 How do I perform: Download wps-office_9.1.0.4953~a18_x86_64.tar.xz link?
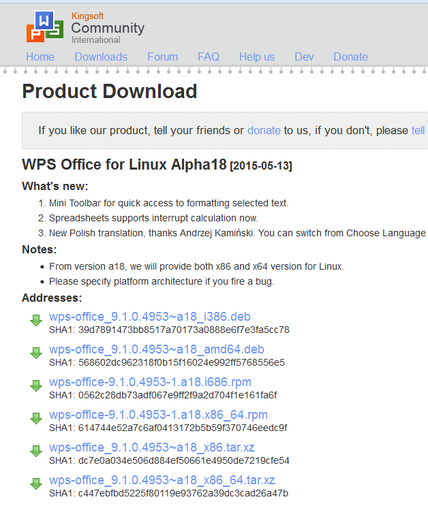pos(162,480)
